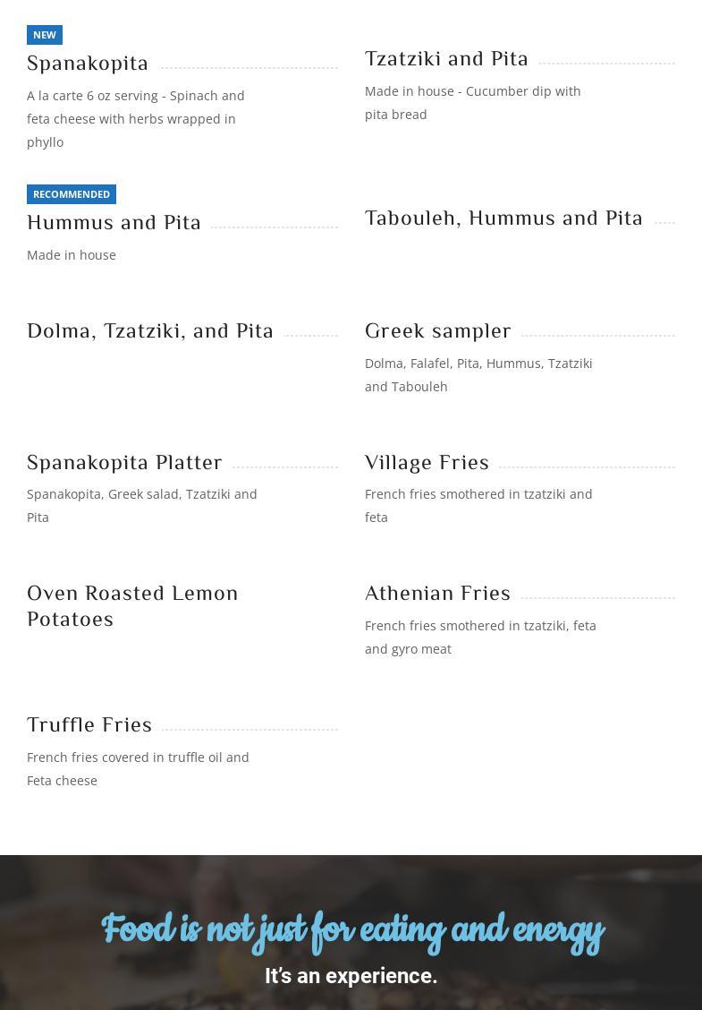This screenshot has width=702, height=1010.
Task: Click the cucumber dip description text
Action: (472, 103)
